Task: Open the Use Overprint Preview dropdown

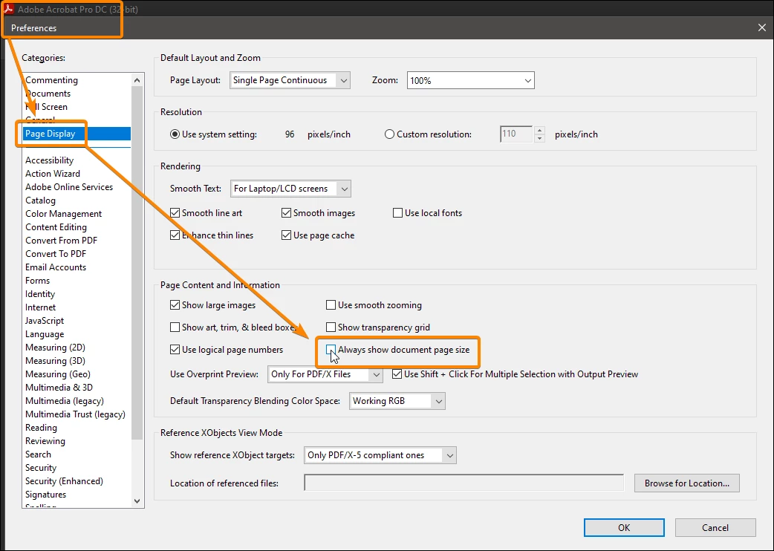Action: click(325, 374)
